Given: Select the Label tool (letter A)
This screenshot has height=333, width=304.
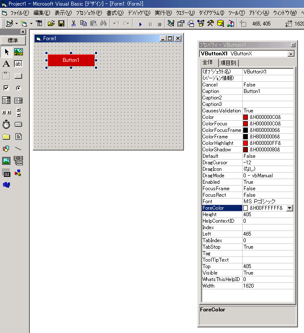Looking at the screenshot, I should [6, 64].
